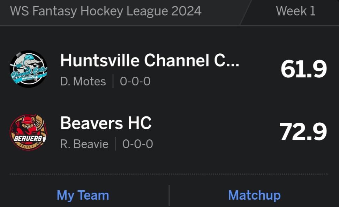The width and height of the screenshot is (339, 207).
Task: Click the 61.9 score
Action: point(303,69)
